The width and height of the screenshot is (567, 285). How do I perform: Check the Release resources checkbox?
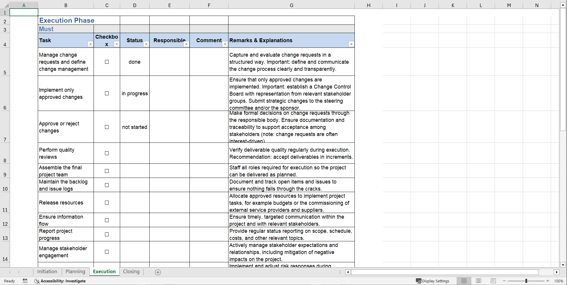tap(107, 203)
